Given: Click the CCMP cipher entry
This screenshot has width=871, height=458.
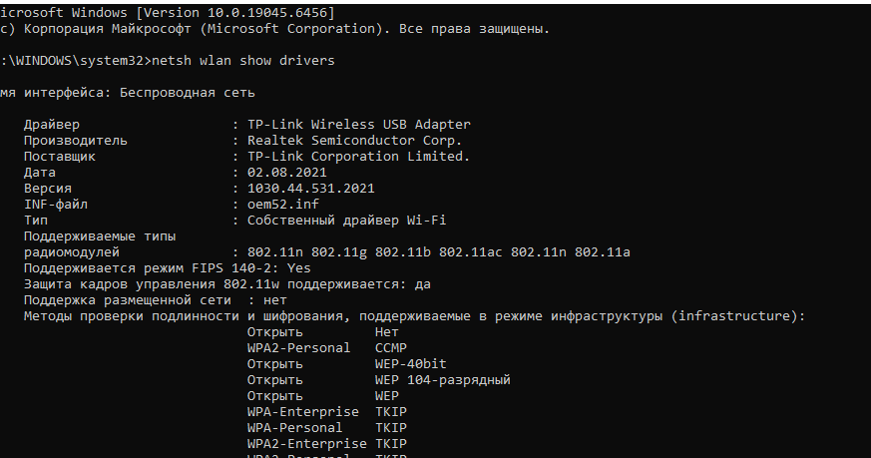Looking at the screenshot, I should coord(391,348).
